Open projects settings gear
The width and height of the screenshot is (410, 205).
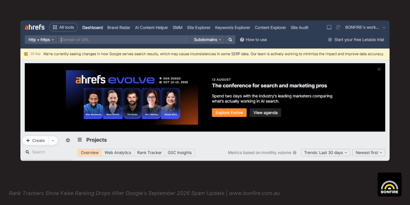[x=68, y=140]
